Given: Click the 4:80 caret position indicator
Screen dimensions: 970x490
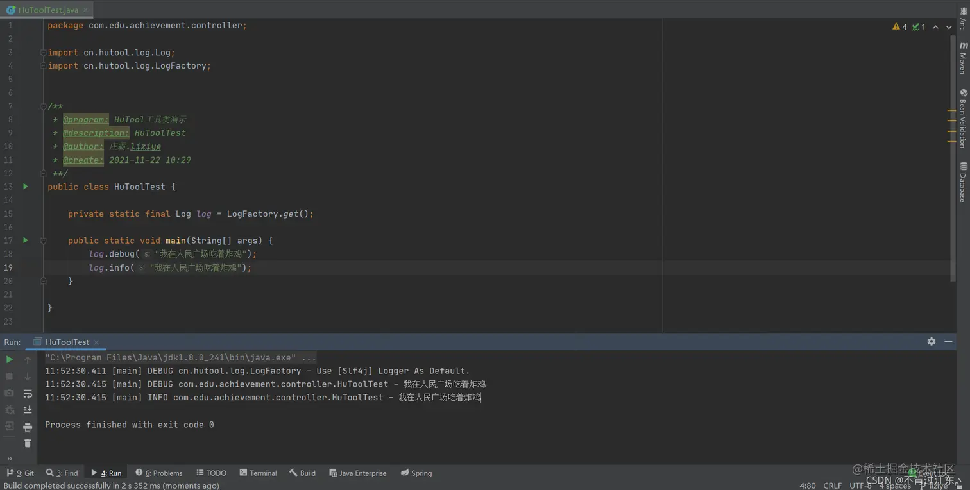Looking at the screenshot, I should [808, 486].
